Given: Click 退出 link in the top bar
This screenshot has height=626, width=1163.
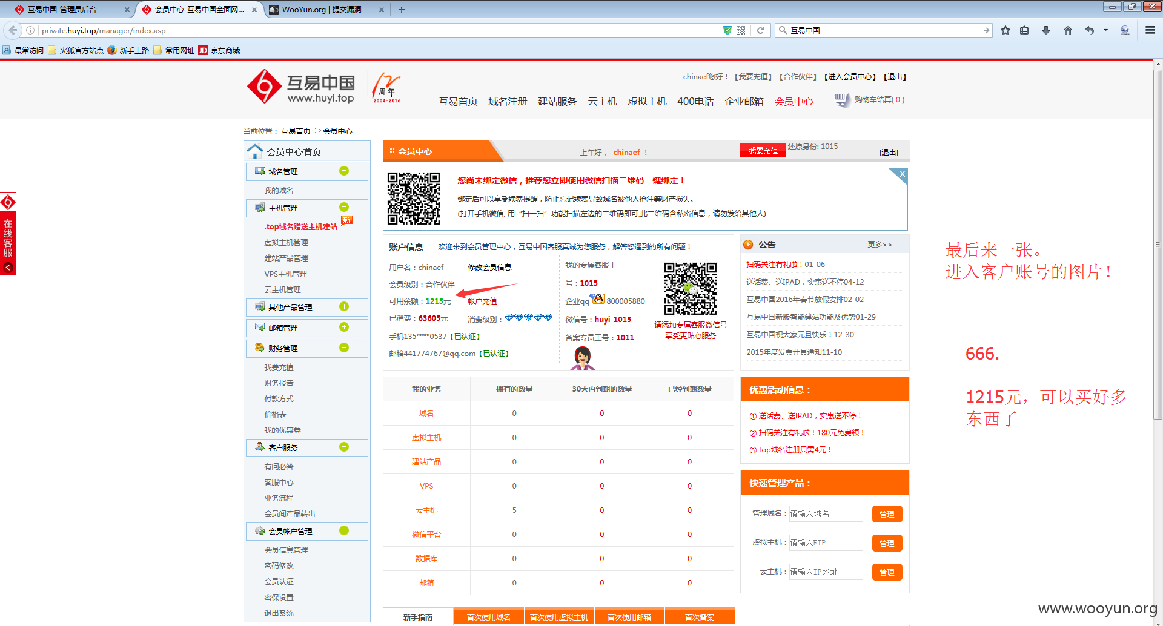Looking at the screenshot, I should [895, 77].
